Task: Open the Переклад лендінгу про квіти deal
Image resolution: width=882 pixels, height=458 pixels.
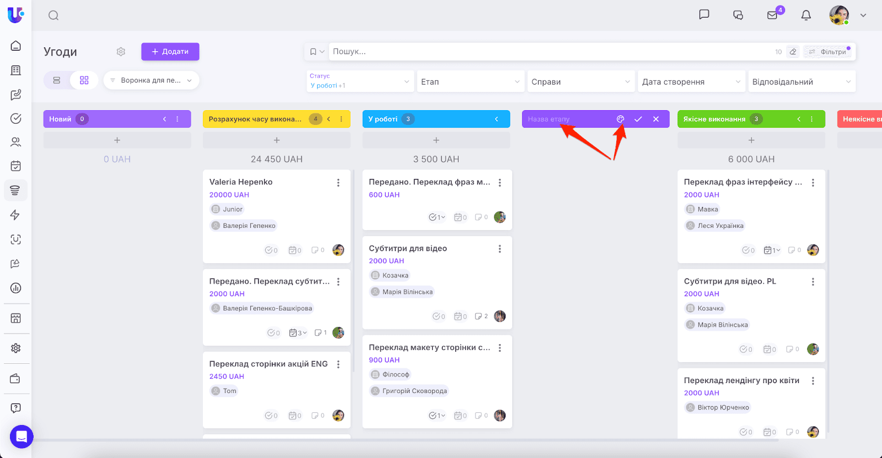Action: pos(741,380)
